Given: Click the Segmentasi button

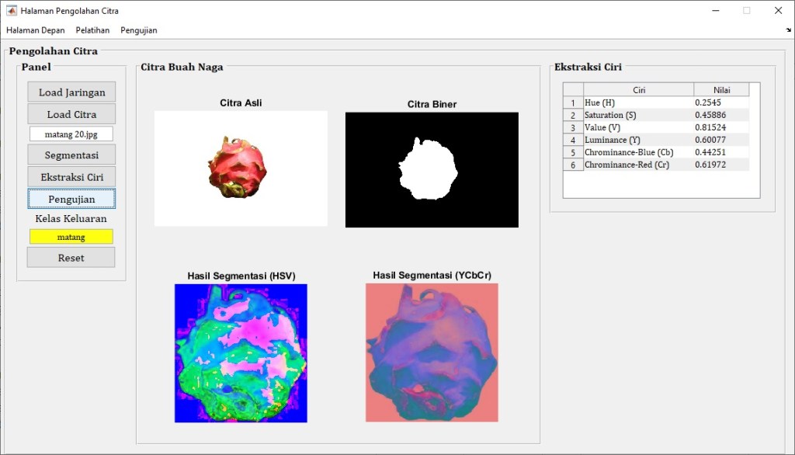Looking at the screenshot, I should pyautogui.click(x=71, y=155).
